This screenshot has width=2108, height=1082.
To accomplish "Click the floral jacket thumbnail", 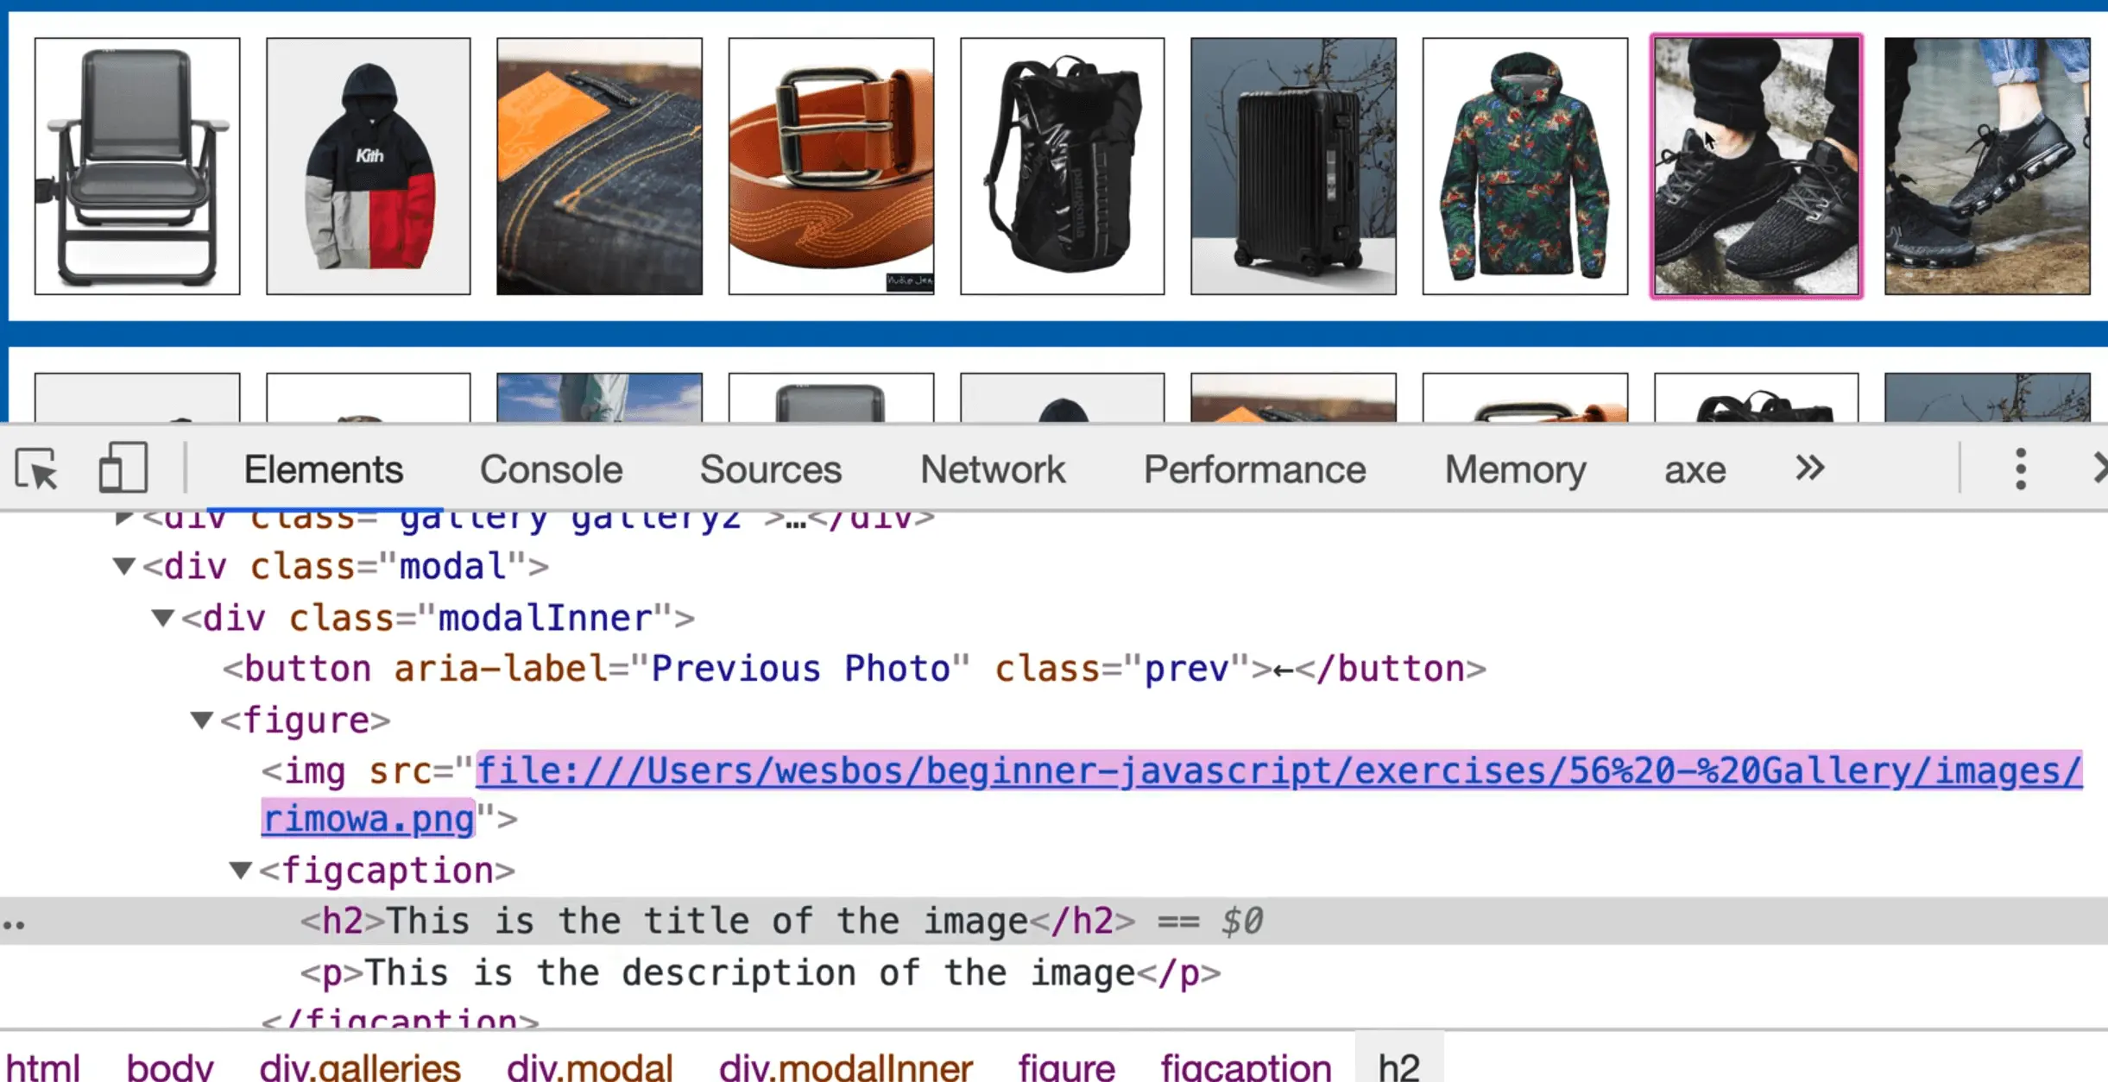I will 1524,166.
